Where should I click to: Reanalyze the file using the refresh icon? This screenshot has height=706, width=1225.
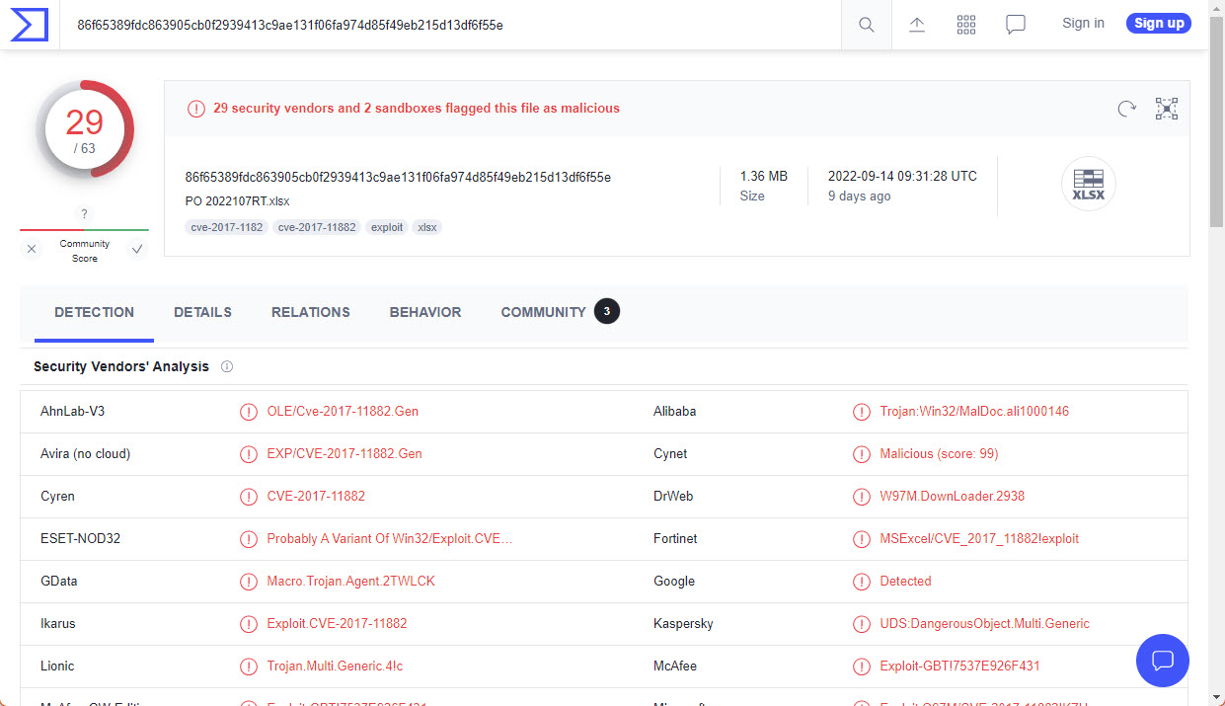[x=1126, y=109]
